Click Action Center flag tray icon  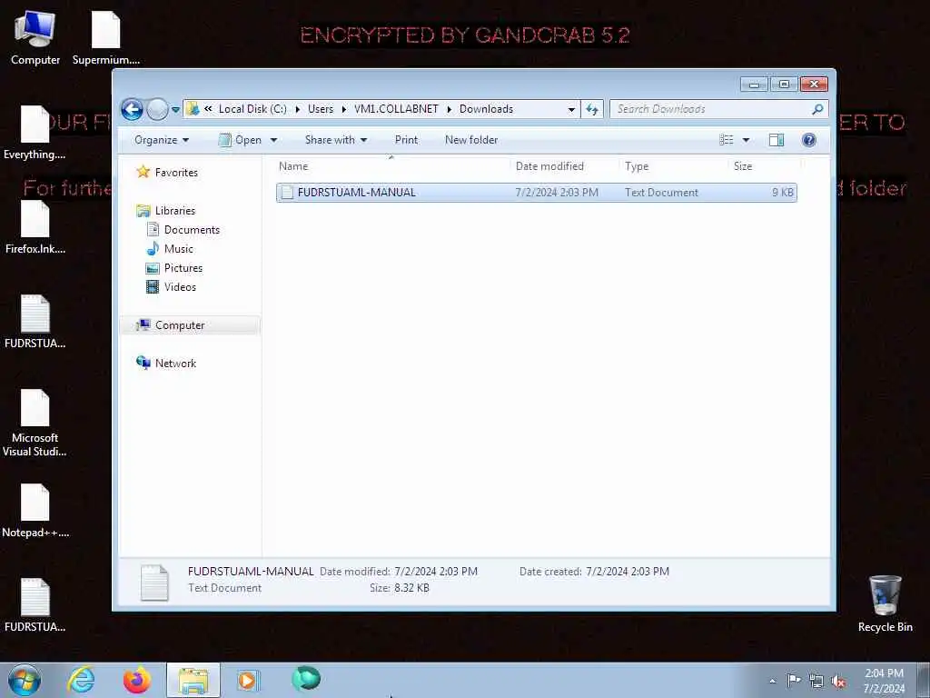point(794,681)
